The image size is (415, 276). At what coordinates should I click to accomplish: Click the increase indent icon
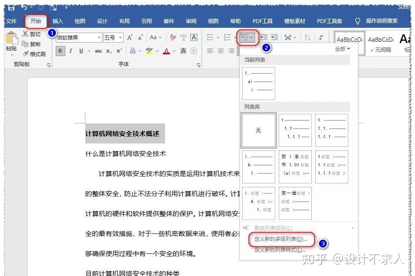pyautogui.click(x=274, y=37)
